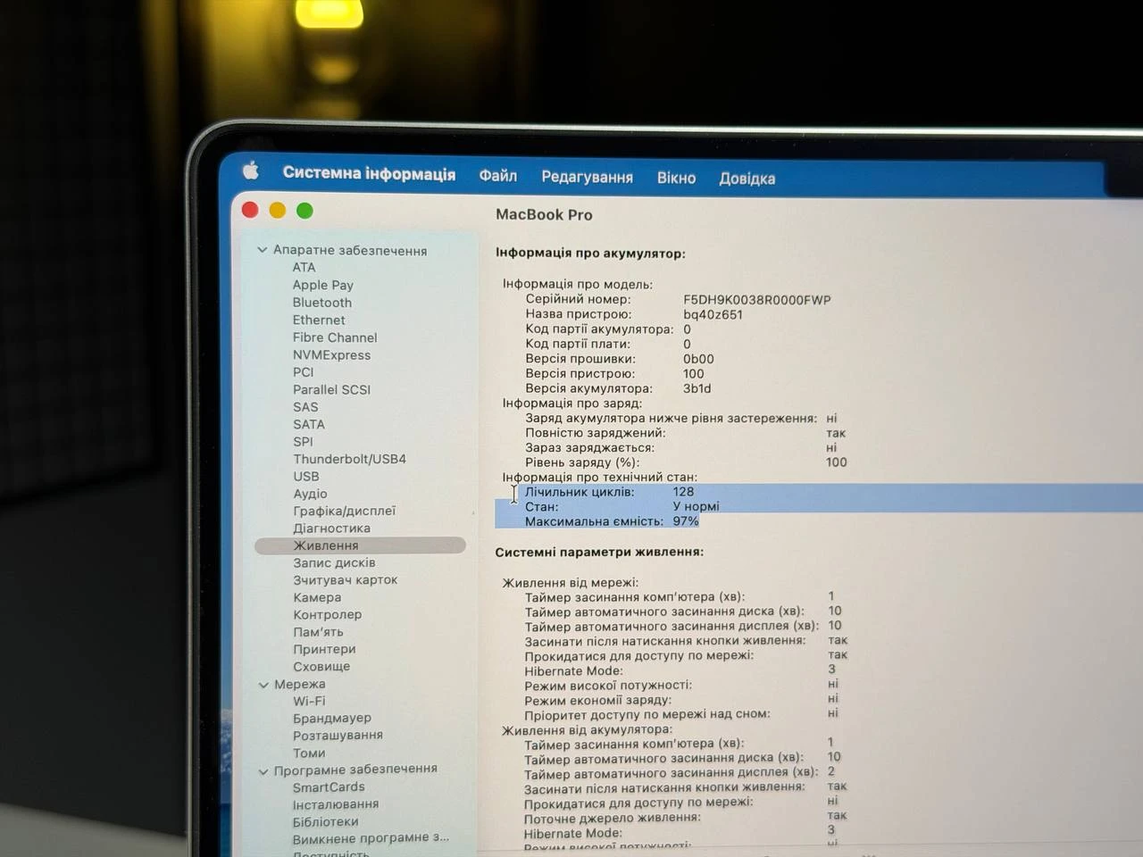Collapse the Апаратне забезпечення section
1143x857 pixels.
coord(263,250)
